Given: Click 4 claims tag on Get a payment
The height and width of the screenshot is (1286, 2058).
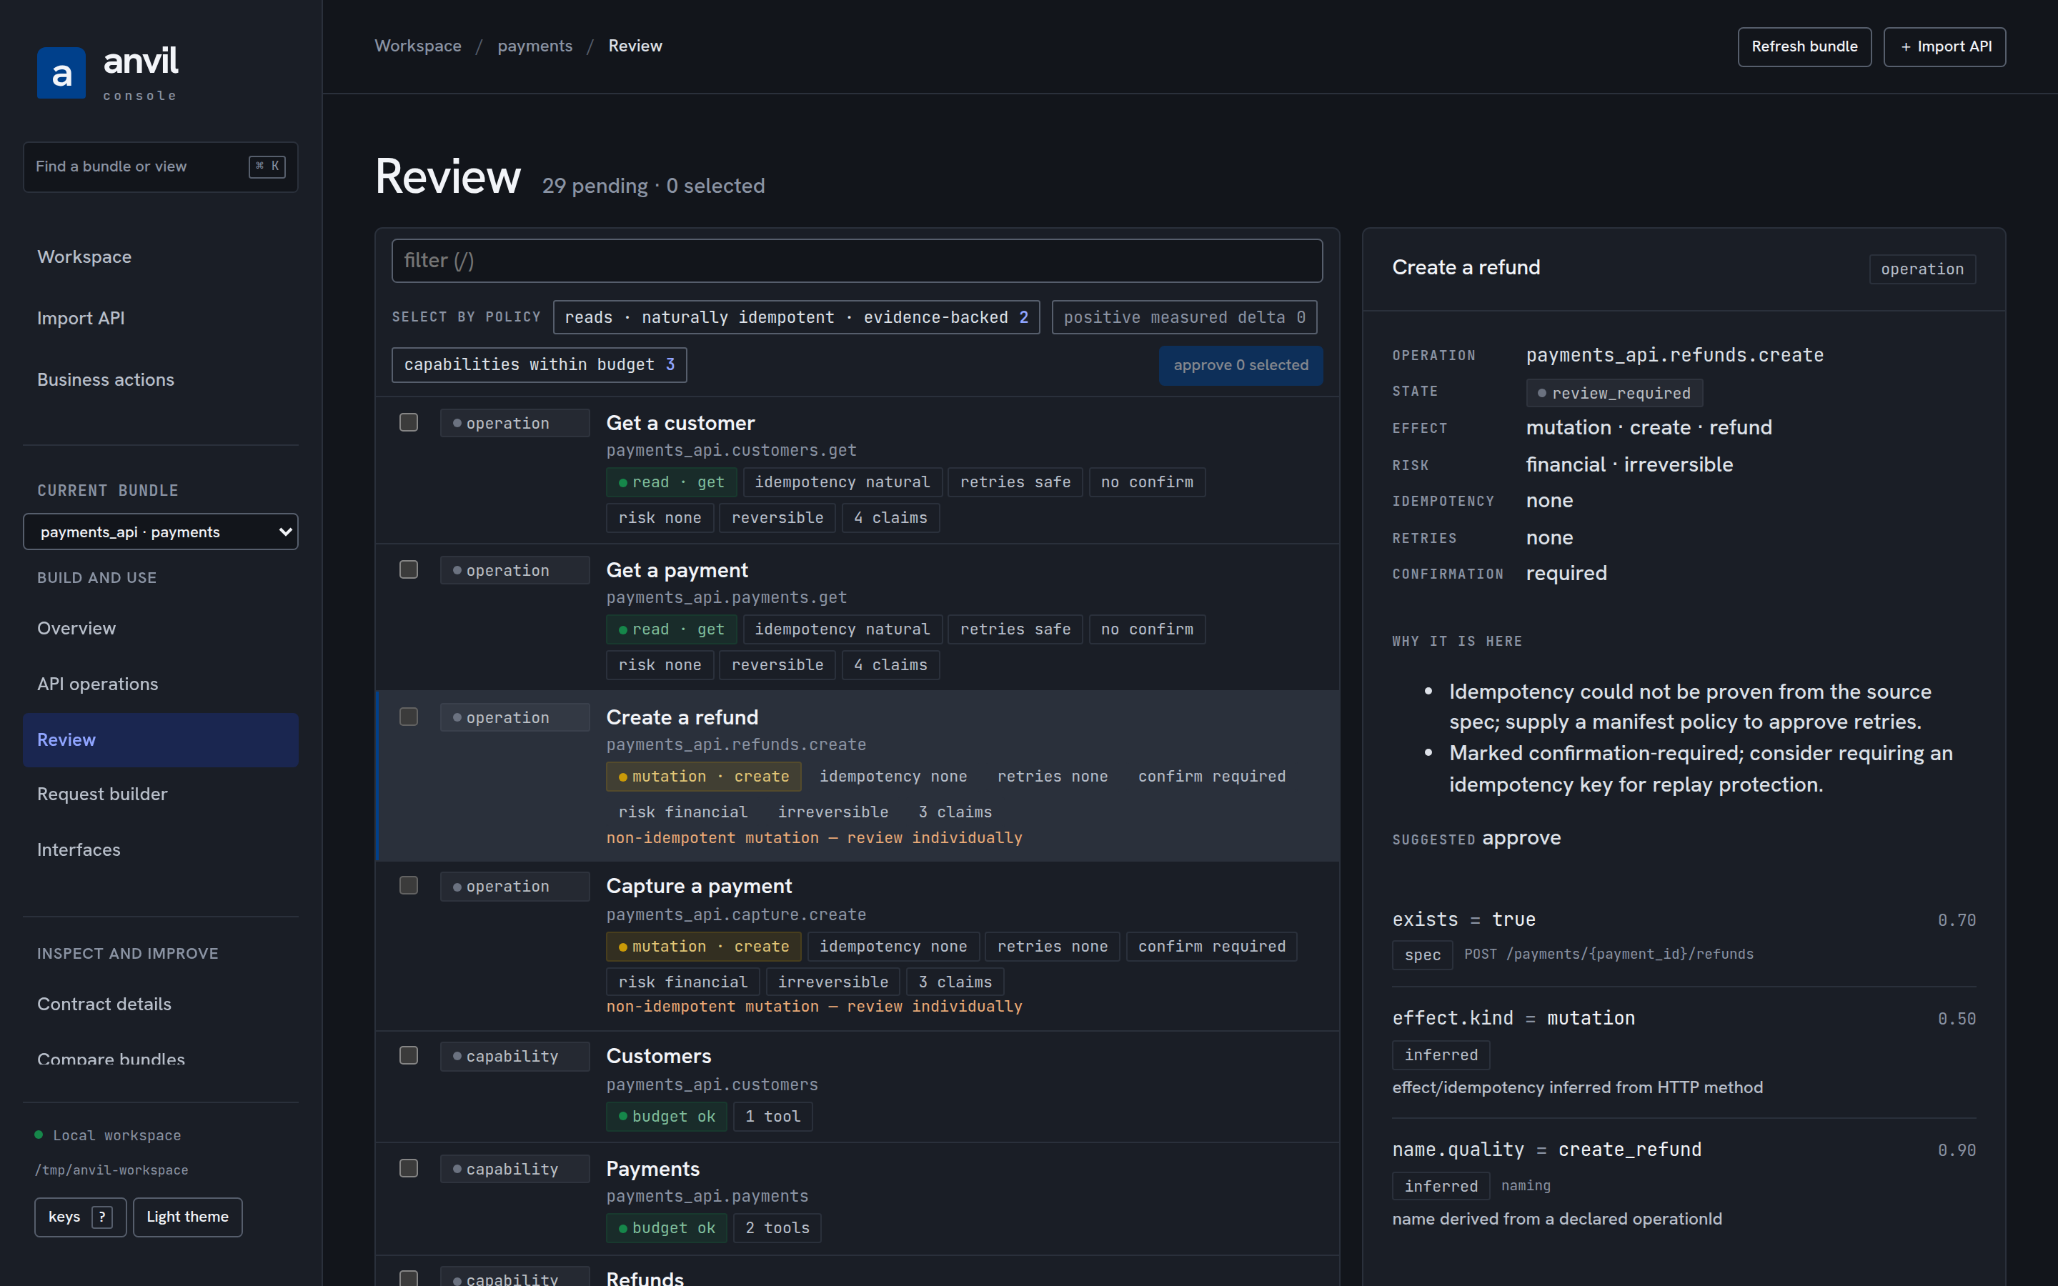Looking at the screenshot, I should [890, 665].
